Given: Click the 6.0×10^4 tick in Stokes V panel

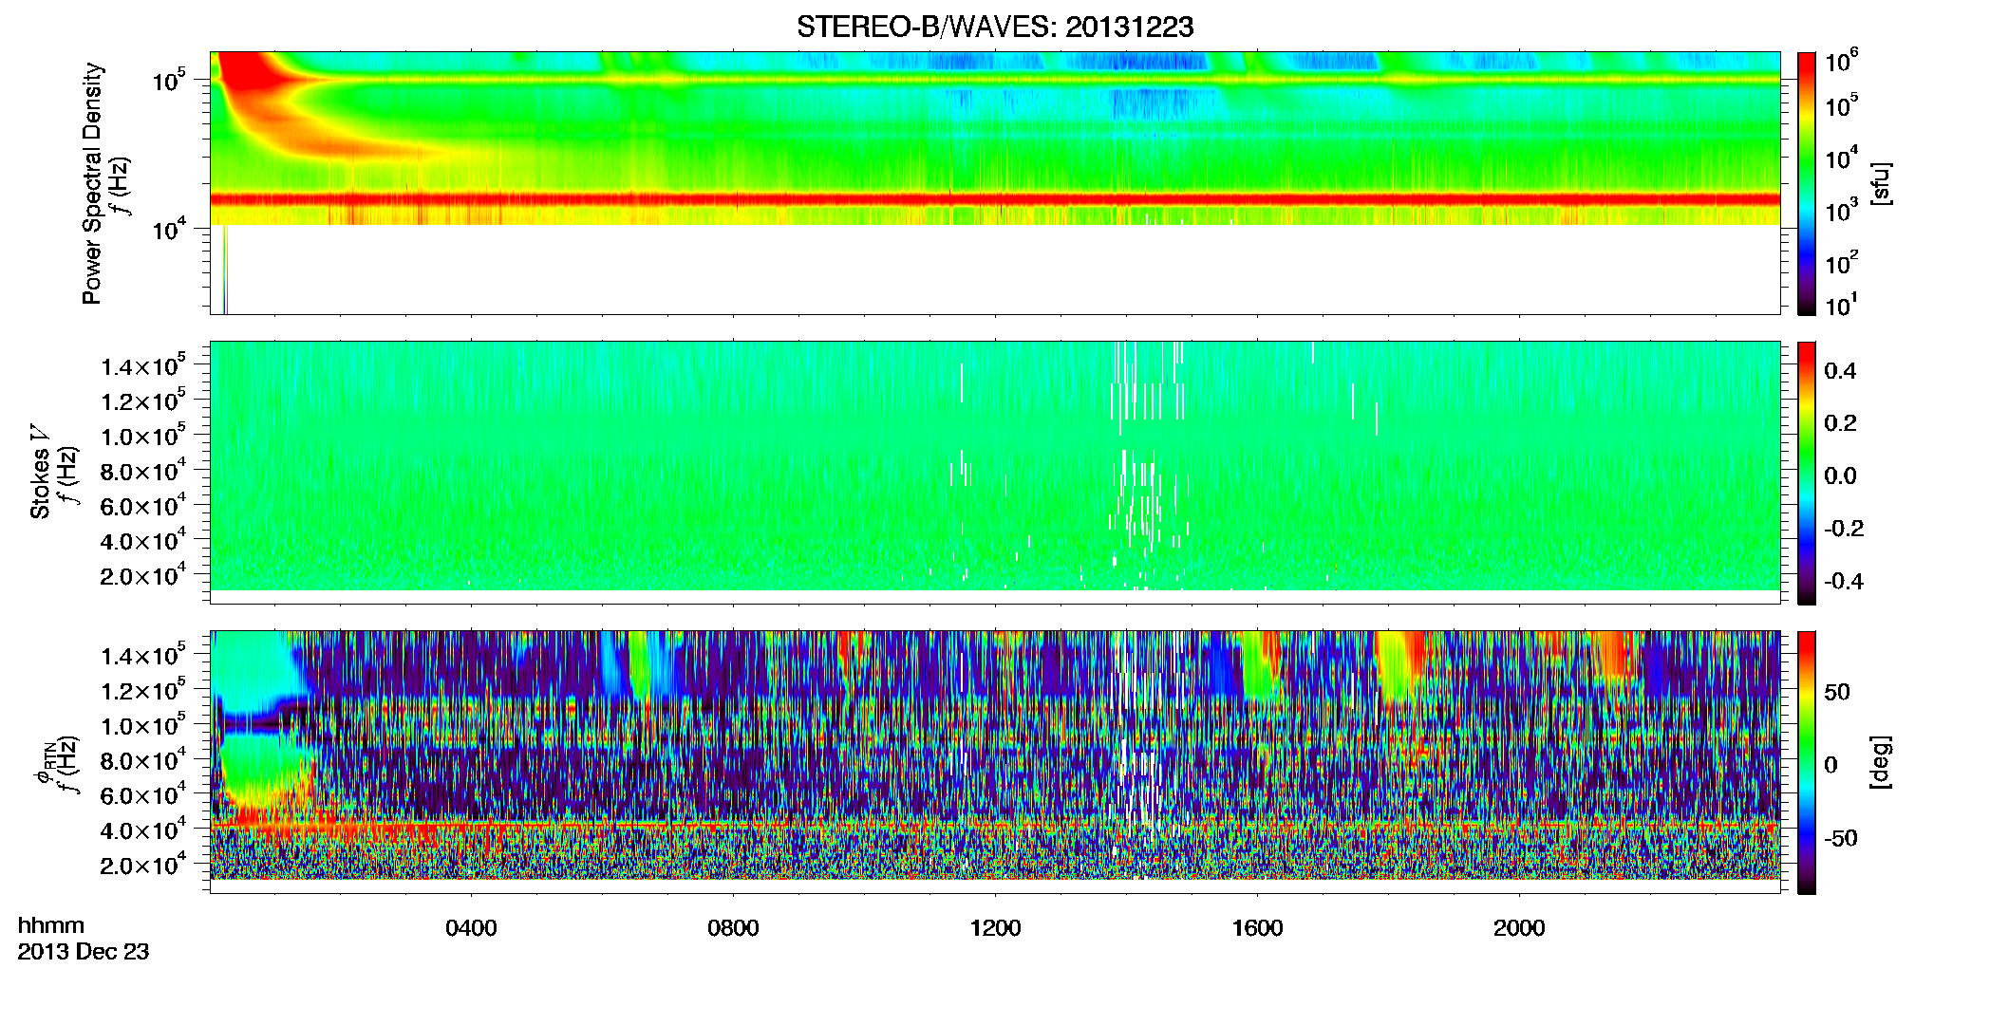Looking at the screenshot, I should coord(142,504).
